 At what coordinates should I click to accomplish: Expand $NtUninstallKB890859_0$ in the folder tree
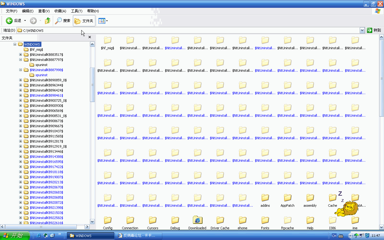point(20,80)
